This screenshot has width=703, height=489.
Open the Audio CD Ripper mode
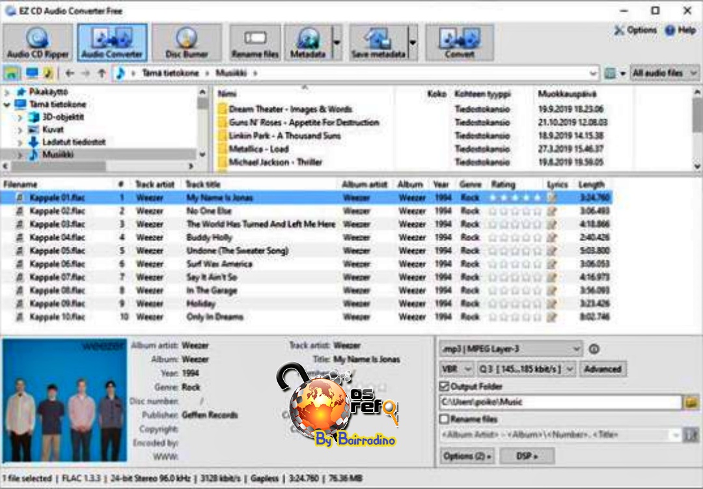[x=38, y=42]
